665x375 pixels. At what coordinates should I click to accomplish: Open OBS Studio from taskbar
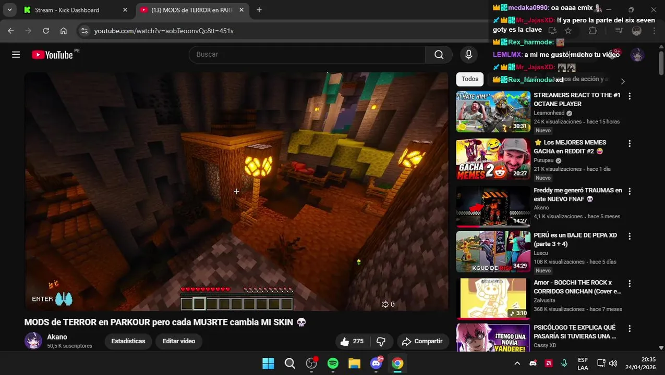coord(311,364)
